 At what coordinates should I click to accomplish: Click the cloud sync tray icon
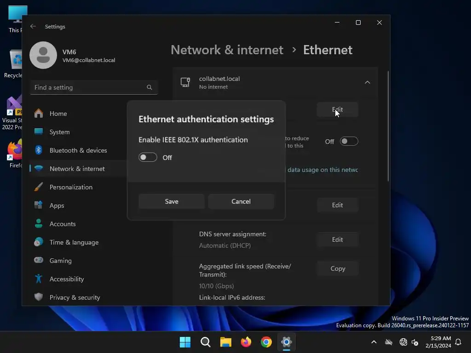pos(389,342)
